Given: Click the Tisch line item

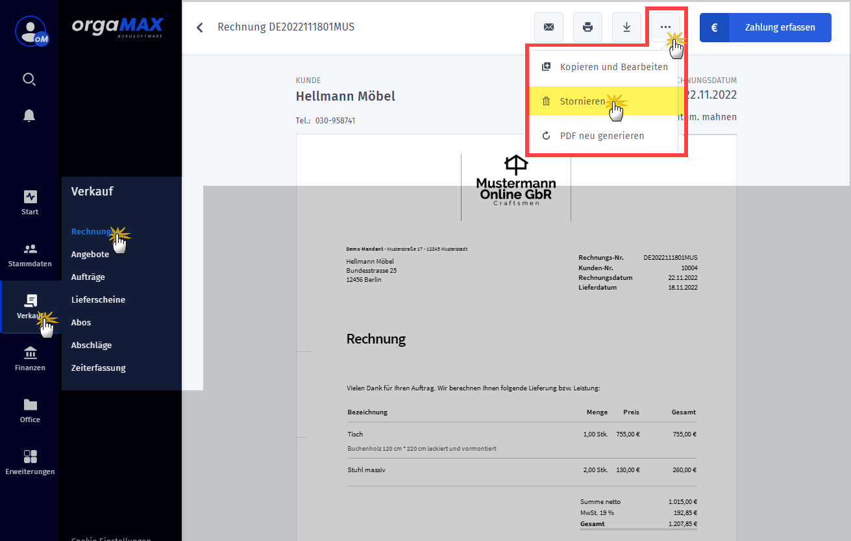Looking at the screenshot, I should pos(356,434).
